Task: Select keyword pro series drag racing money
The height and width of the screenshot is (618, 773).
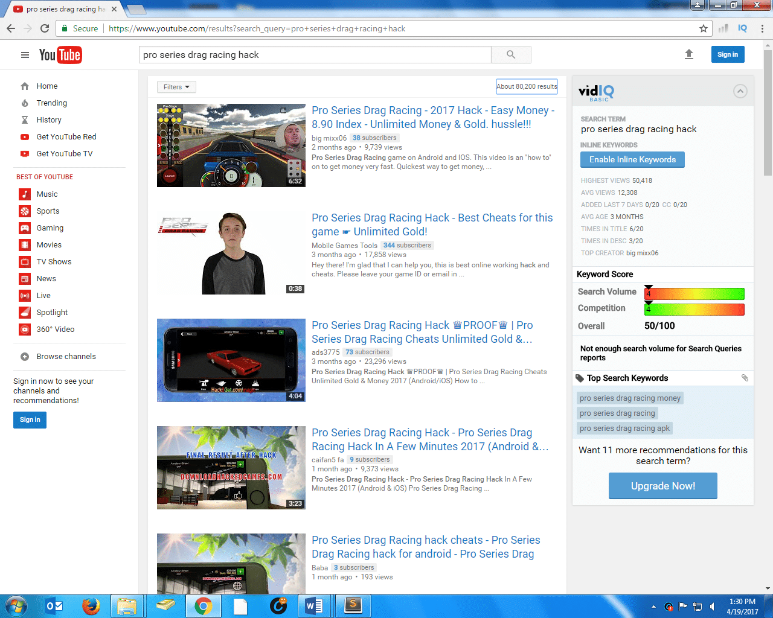Action: (x=630, y=398)
